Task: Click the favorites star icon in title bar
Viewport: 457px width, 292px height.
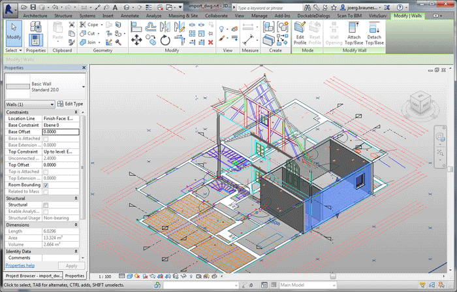Action: 334,7
